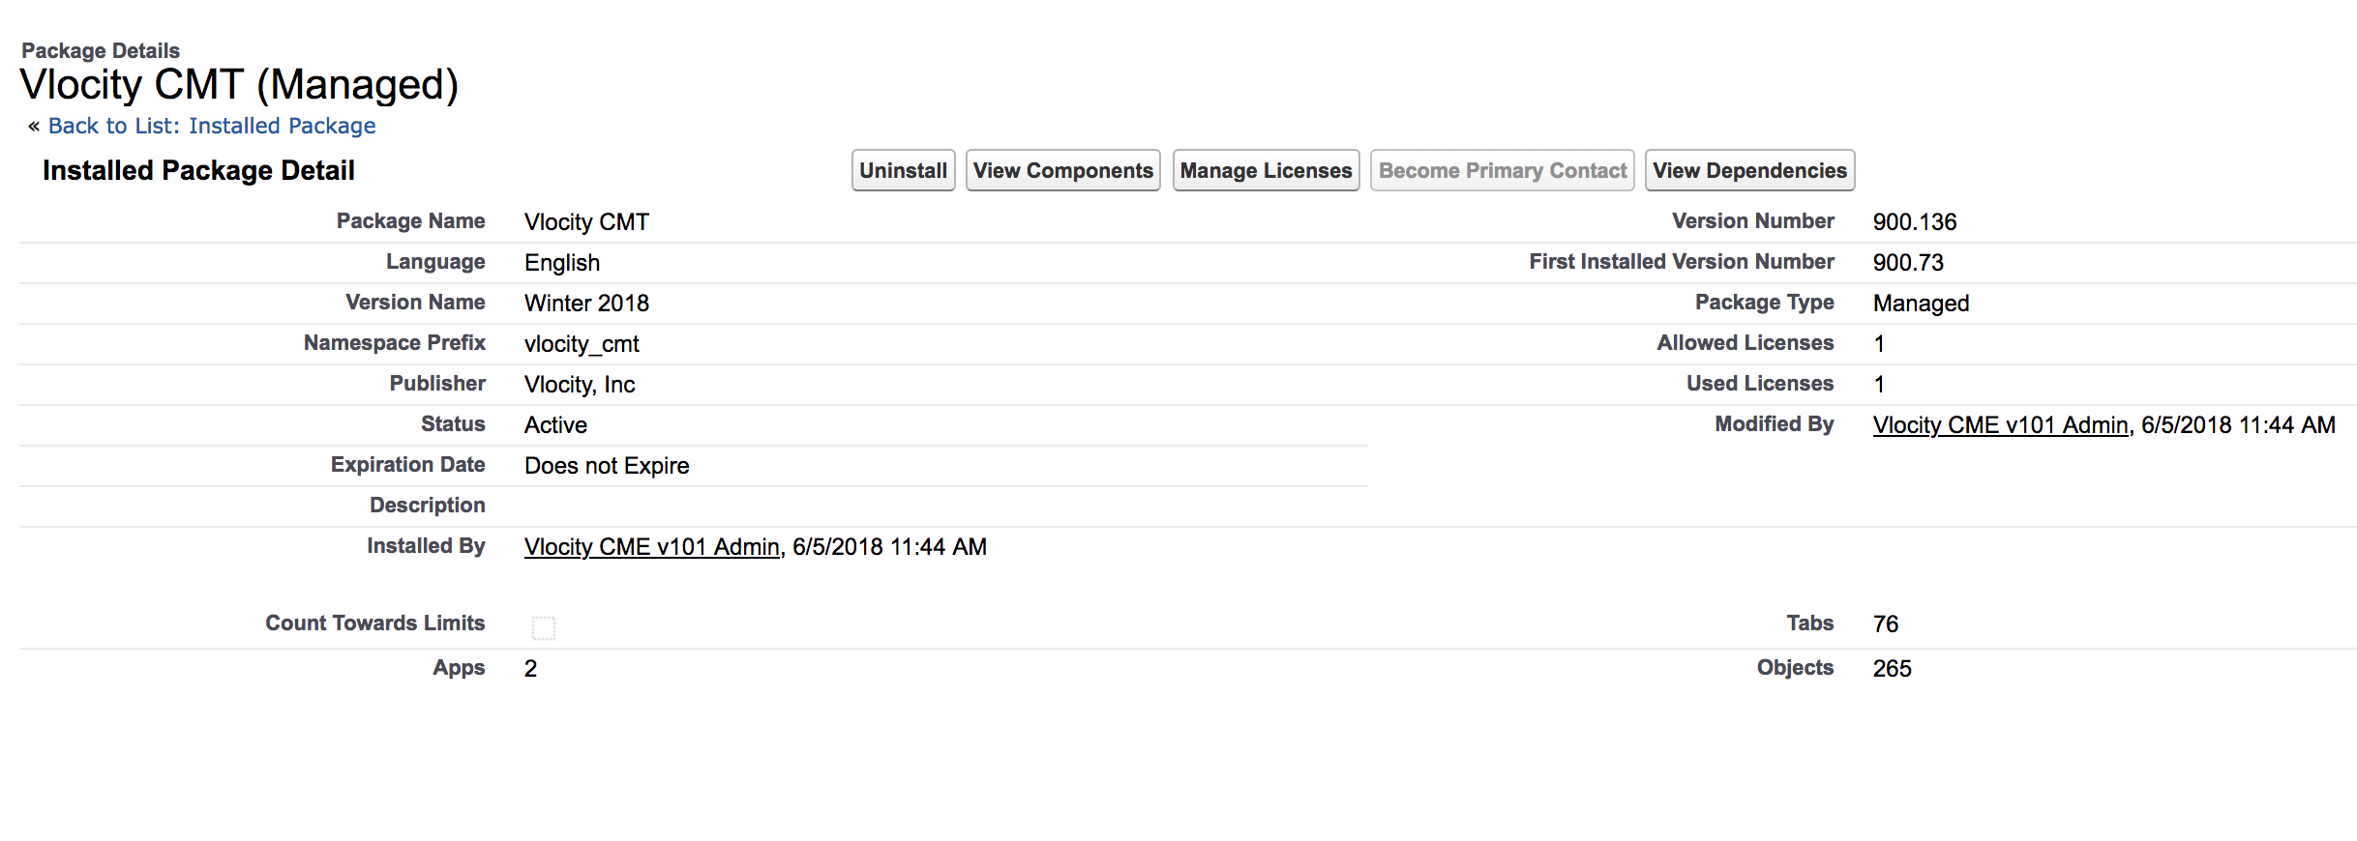
Task: Click the Become Primary Contact button
Action: click(x=1502, y=169)
